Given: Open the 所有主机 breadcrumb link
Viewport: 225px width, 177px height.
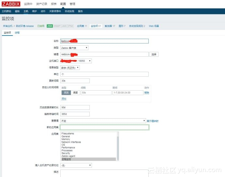Looking at the screenshot, I should point(8,26).
